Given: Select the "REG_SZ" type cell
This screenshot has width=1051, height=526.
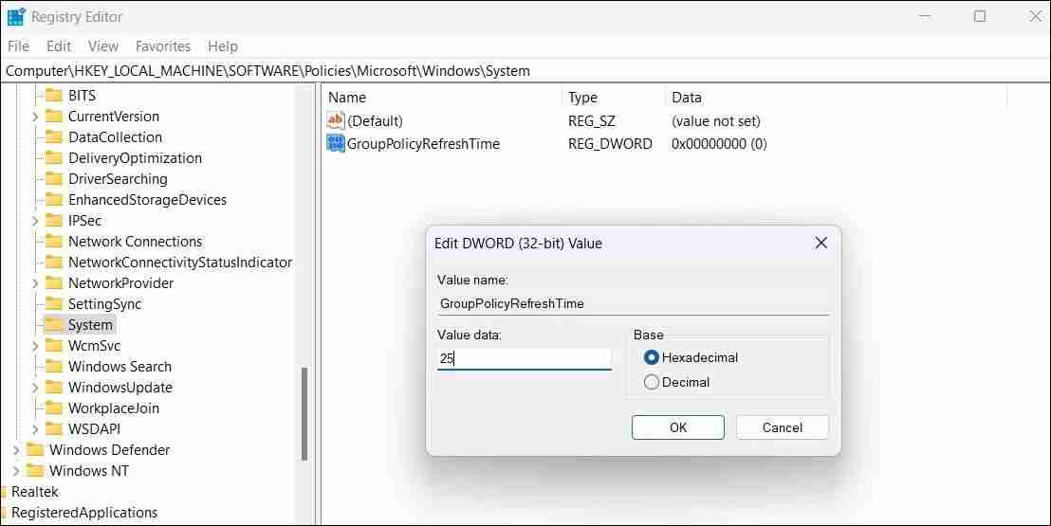Looking at the screenshot, I should click(591, 121).
